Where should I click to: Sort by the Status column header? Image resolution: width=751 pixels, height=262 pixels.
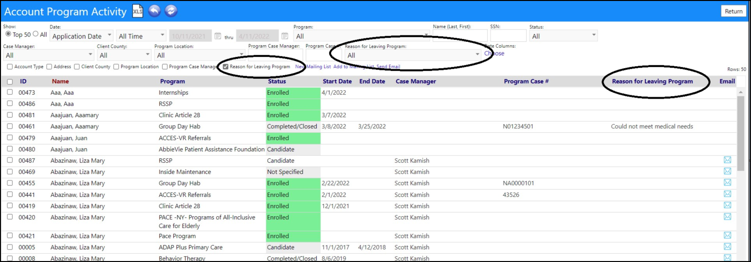point(277,81)
